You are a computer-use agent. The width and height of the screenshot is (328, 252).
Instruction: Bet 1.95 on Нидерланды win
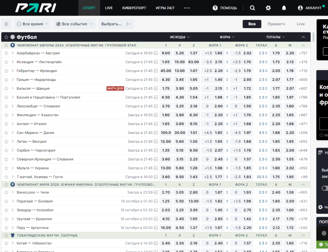point(193,80)
